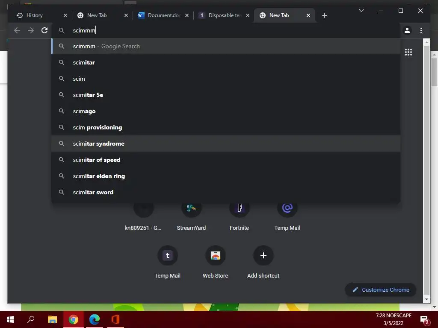Viewport: 438px width, 328px height.
Task: Select the 'scimitar syndrome' suggestion
Action: (x=226, y=143)
